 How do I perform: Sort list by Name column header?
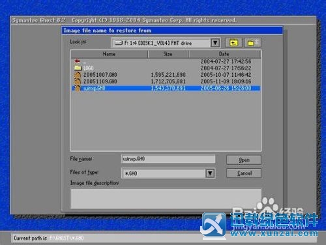[109, 54]
